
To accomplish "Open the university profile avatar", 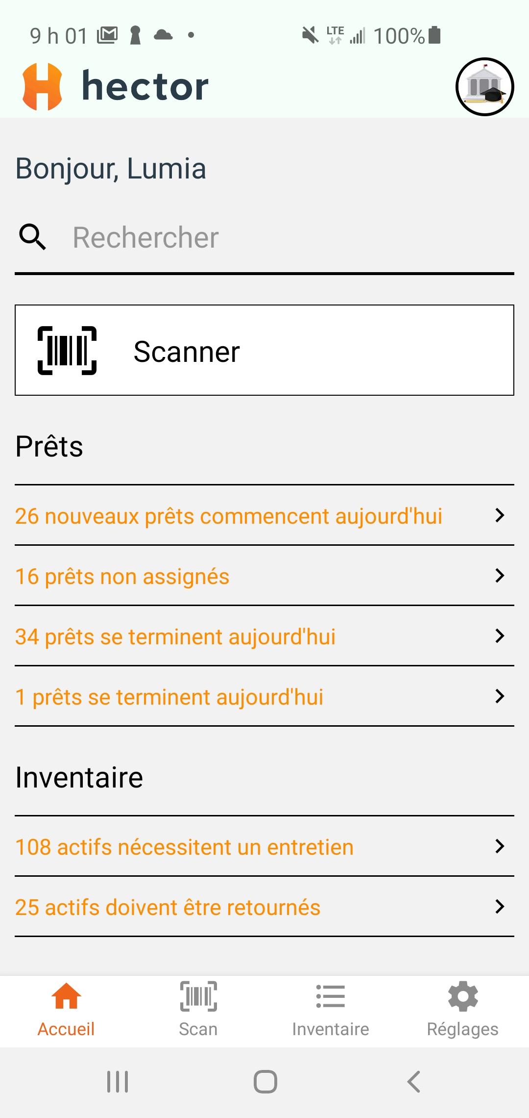I will 484,87.
